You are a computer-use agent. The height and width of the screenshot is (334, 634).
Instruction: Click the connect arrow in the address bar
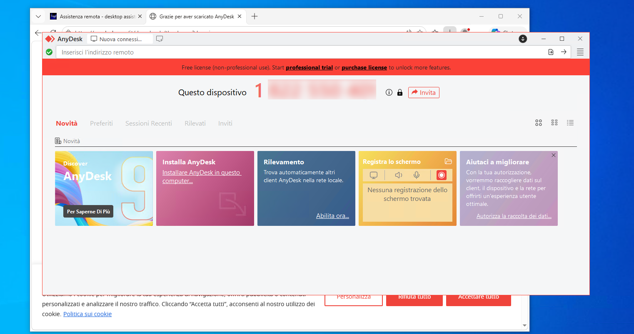(564, 52)
